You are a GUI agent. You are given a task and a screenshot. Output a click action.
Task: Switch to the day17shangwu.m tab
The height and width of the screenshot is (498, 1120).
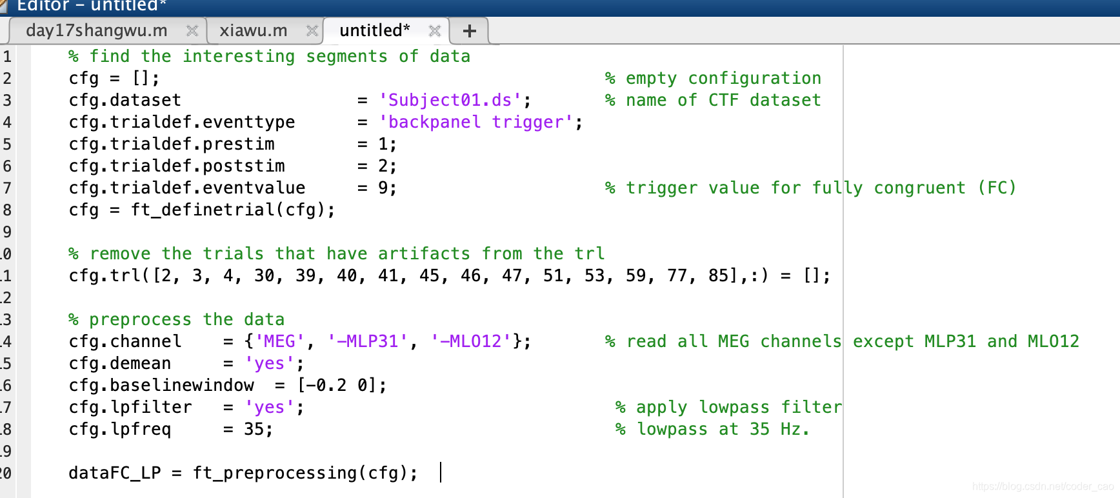click(x=97, y=30)
